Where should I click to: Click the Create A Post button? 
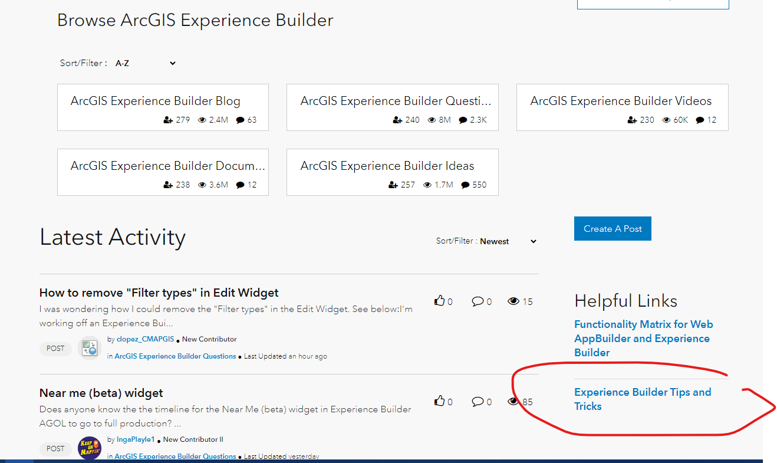(613, 228)
